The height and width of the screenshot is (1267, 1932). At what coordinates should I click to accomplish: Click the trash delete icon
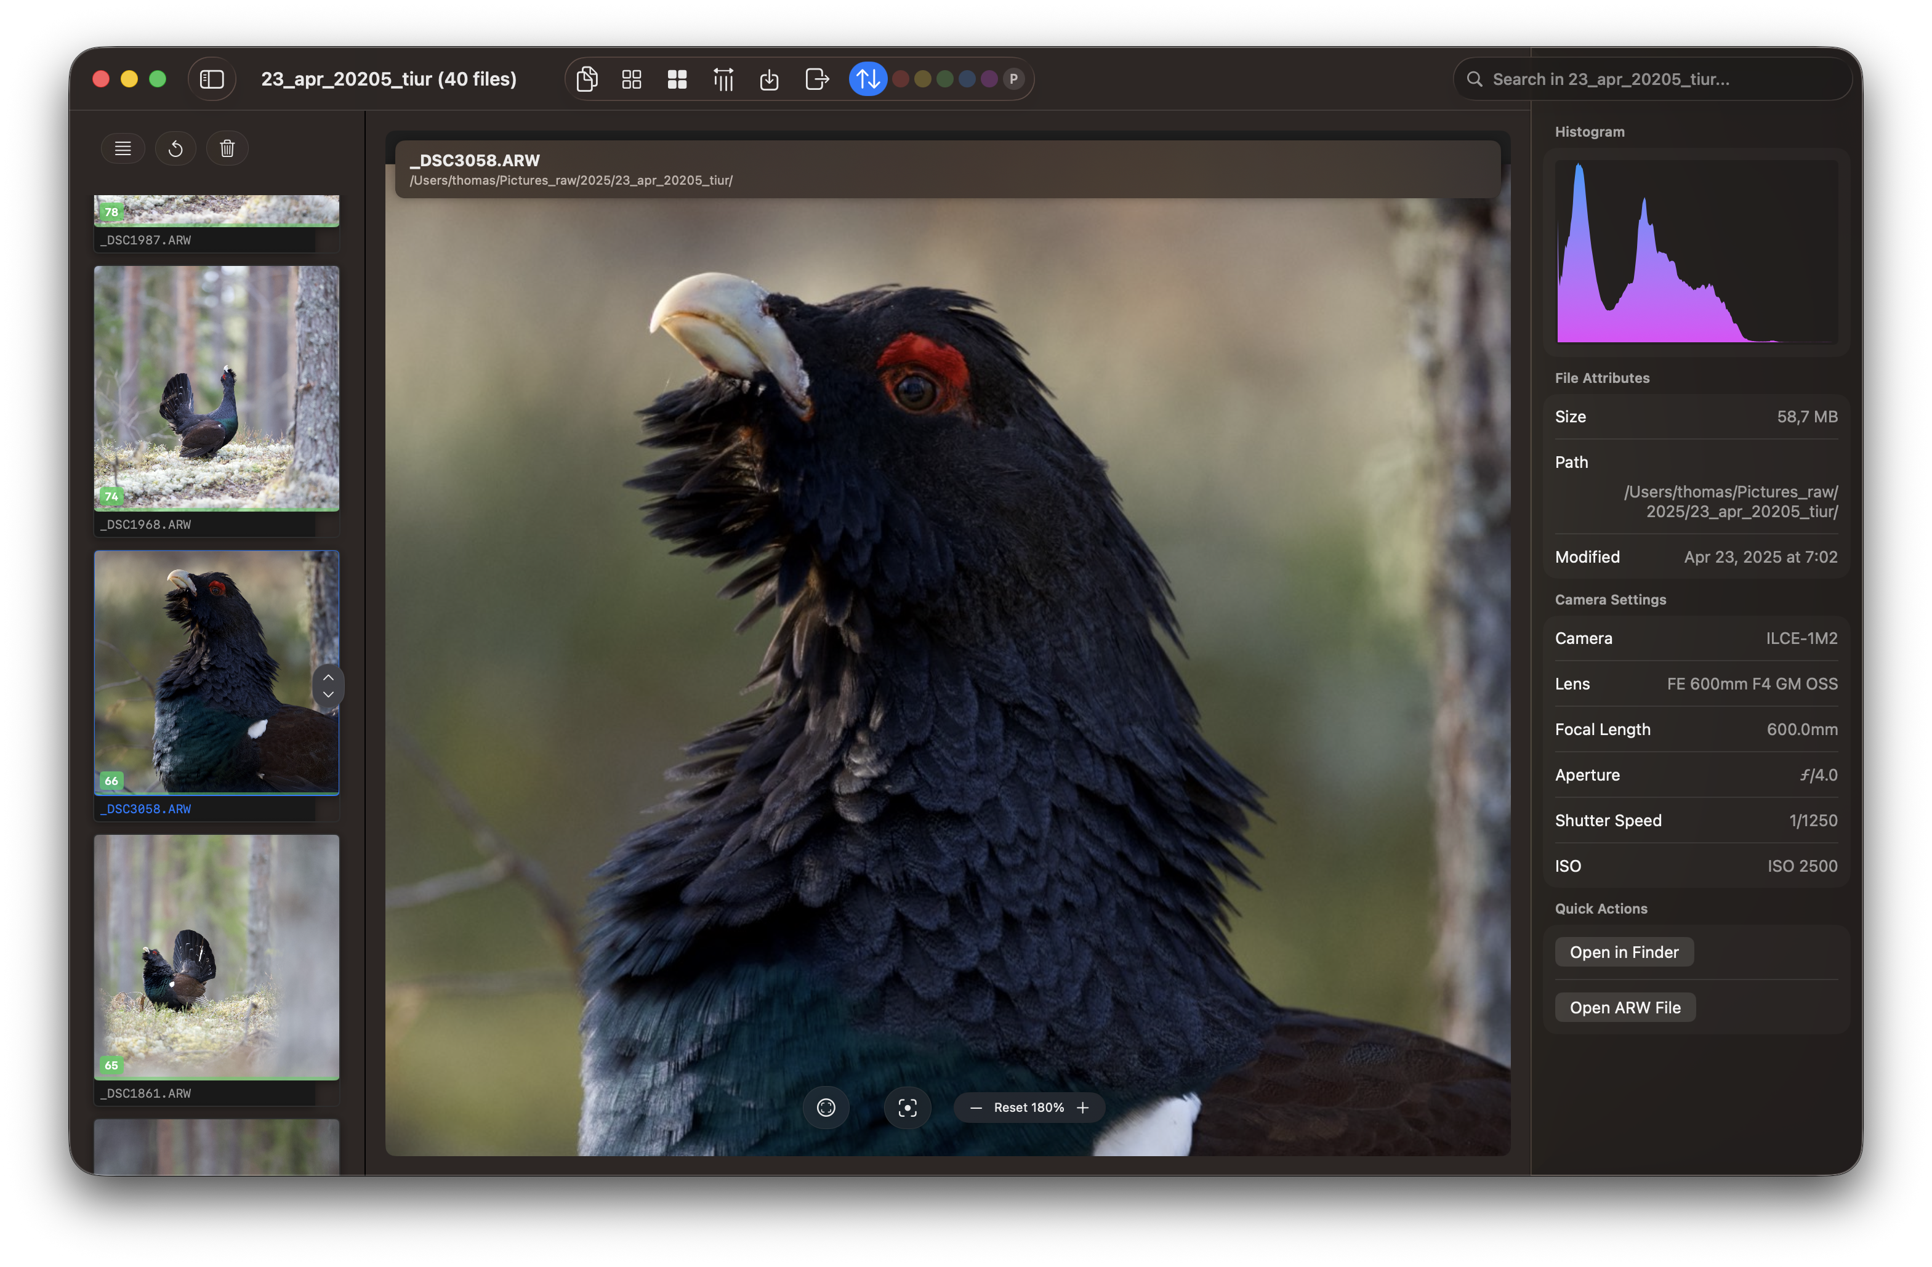[227, 148]
